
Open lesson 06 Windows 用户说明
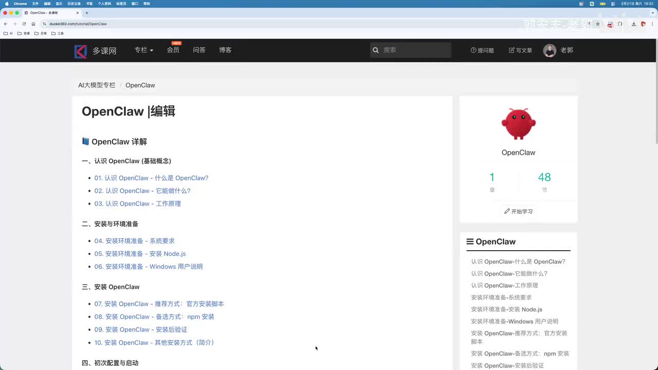point(149,266)
